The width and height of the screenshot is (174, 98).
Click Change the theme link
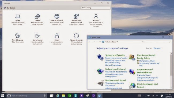click(x=144, y=75)
